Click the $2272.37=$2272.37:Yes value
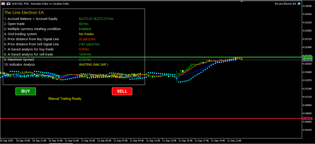Image resolution: width=315 pixels, height=144 pixels. pos(96,19)
